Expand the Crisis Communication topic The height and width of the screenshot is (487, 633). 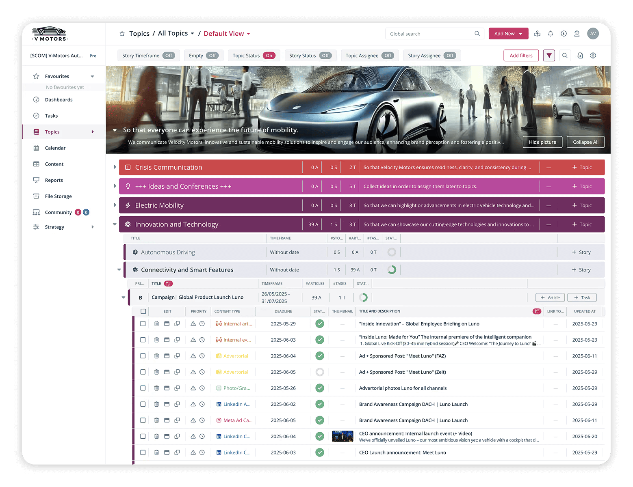(x=115, y=167)
